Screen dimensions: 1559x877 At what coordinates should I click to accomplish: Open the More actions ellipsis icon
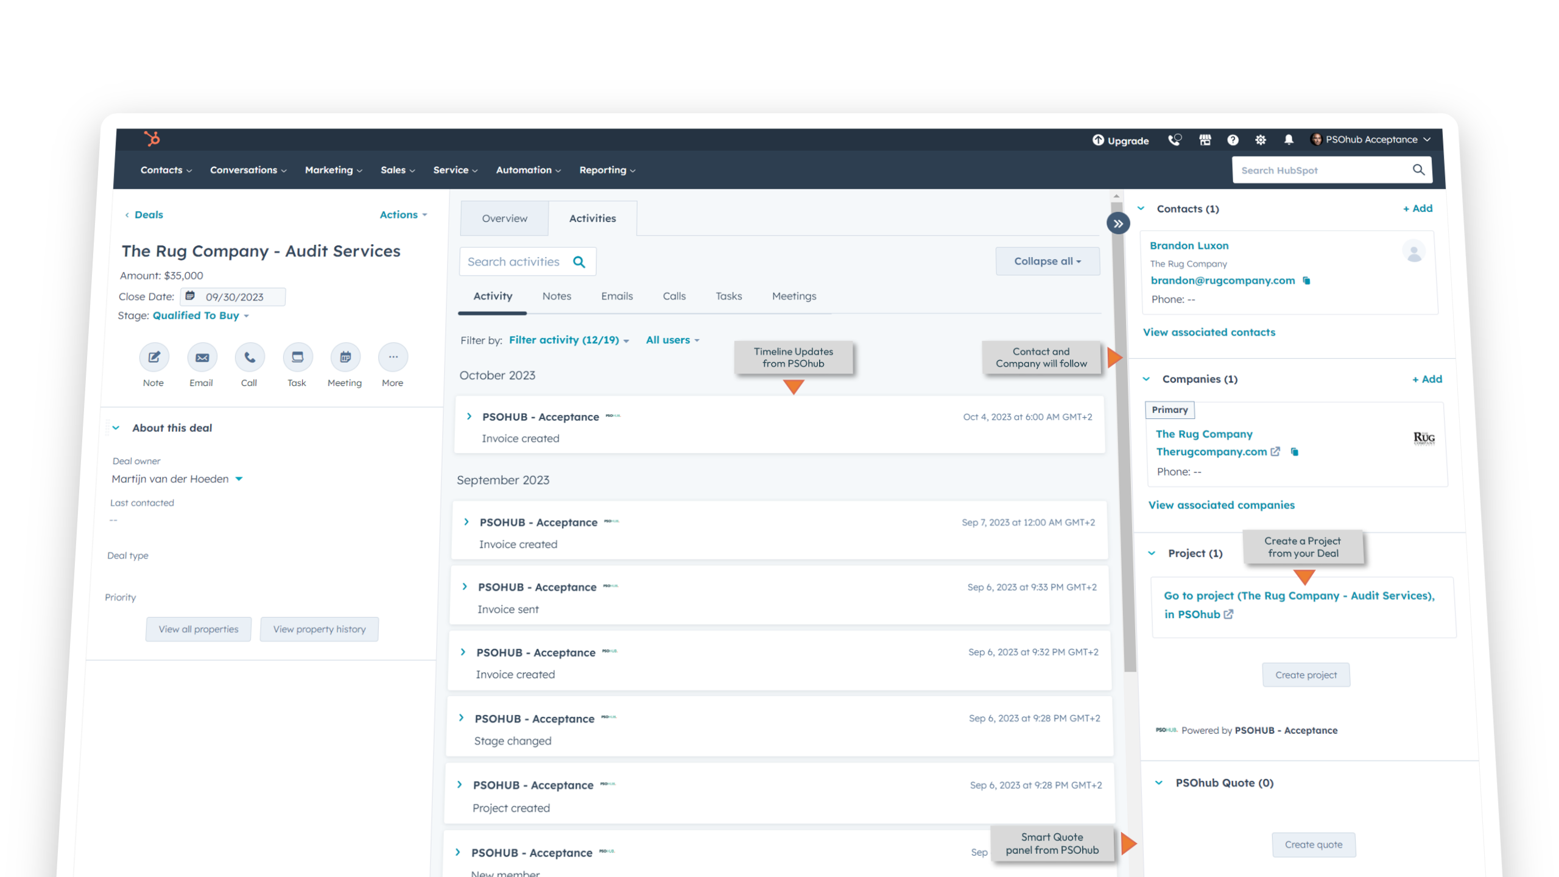click(393, 357)
